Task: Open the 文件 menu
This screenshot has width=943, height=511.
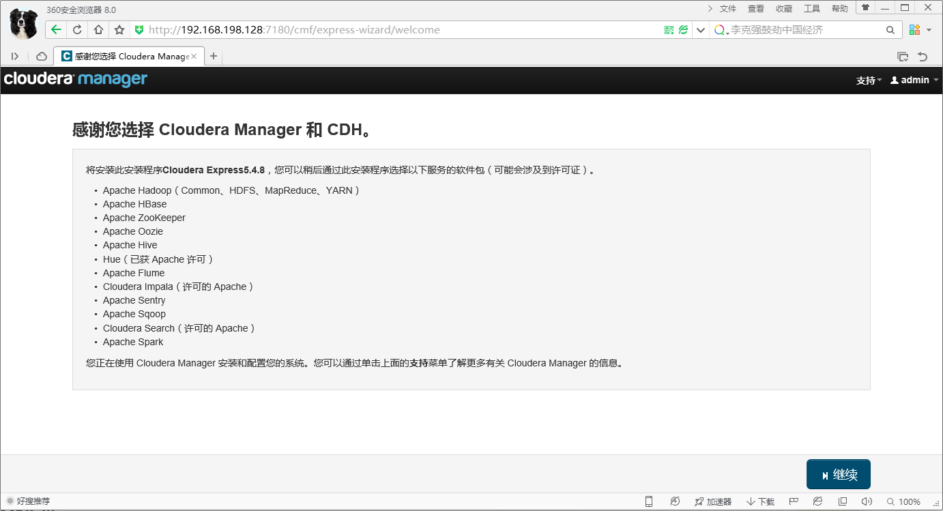Action: click(x=728, y=9)
